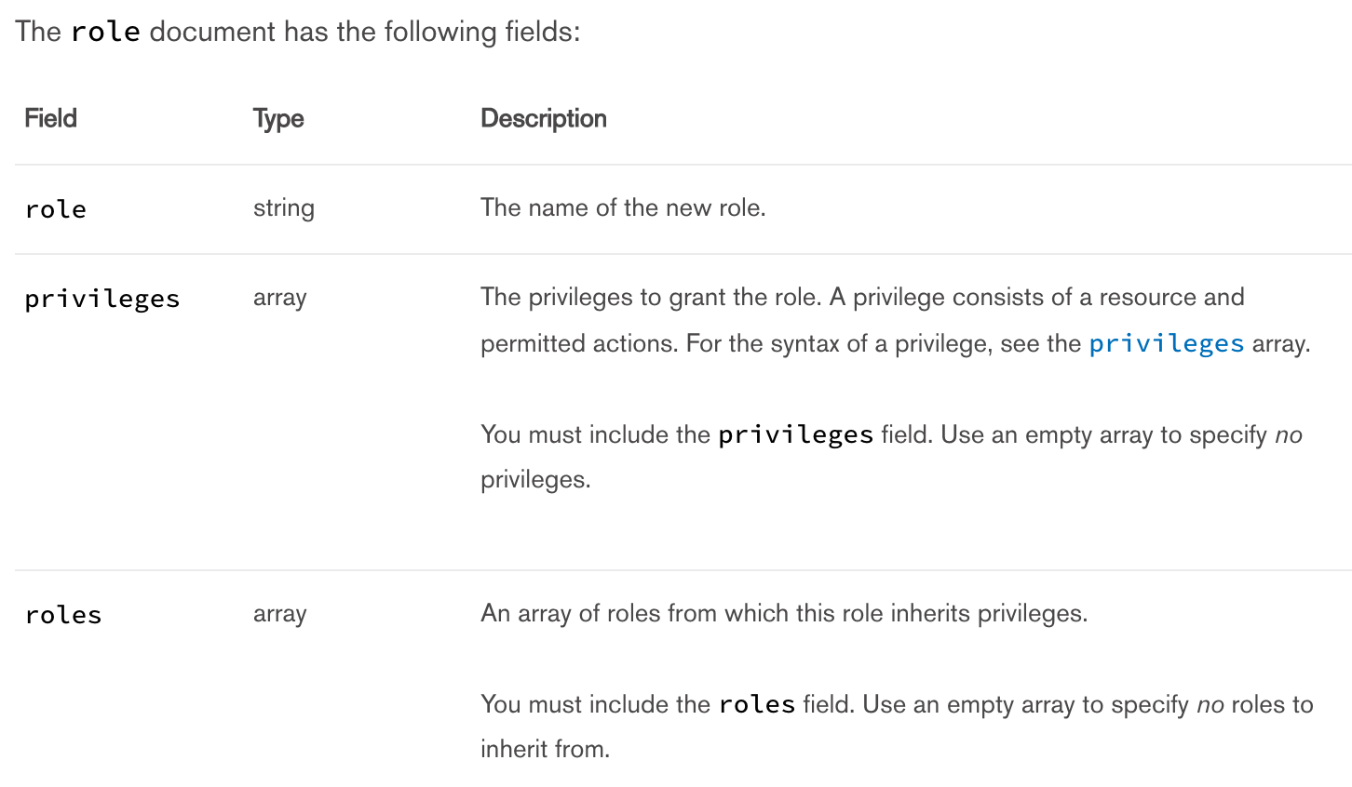Viewport: 1352px width, 787px height.
Task: Click the "inherit from." line in roles row
Action: tap(545, 749)
